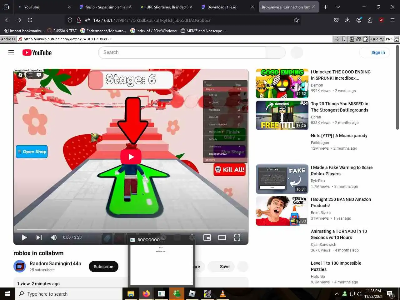
Task: Click the Browservice go arrow button
Action: pyautogui.click(x=337, y=39)
